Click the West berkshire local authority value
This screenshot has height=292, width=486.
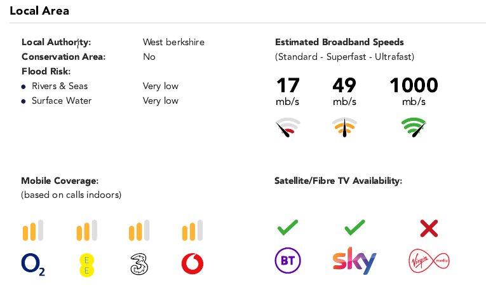173,43
